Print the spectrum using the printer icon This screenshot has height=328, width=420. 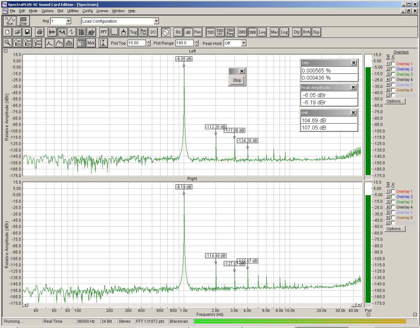click(x=40, y=32)
